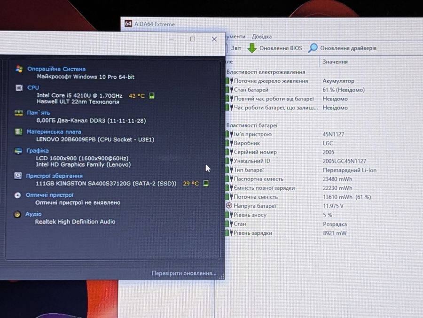The width and height of the screenshot is (423, 318).
Task: Click the battery icon beside Поточна ємність
Action: [x=229, y=197]
